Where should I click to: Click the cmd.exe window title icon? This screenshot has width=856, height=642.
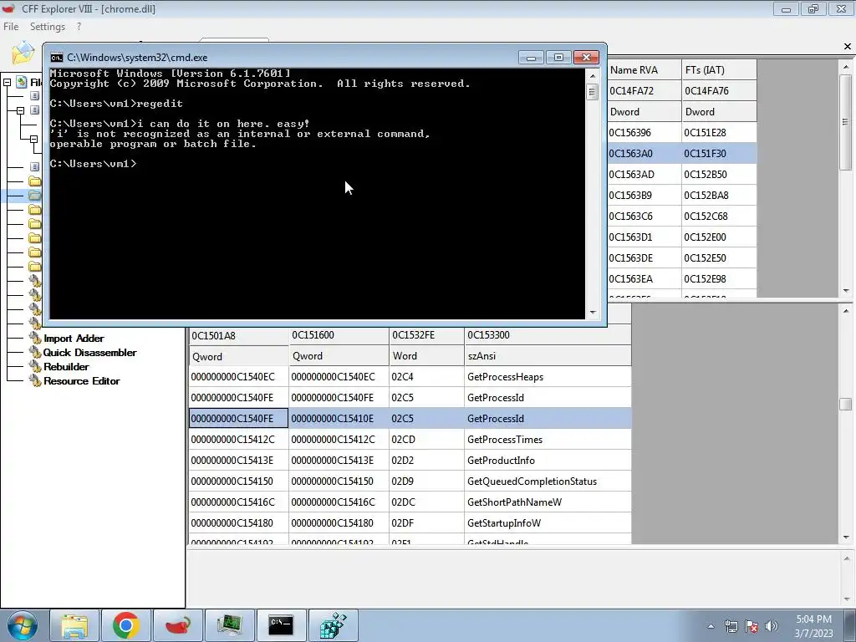click(x=56, y=58)
